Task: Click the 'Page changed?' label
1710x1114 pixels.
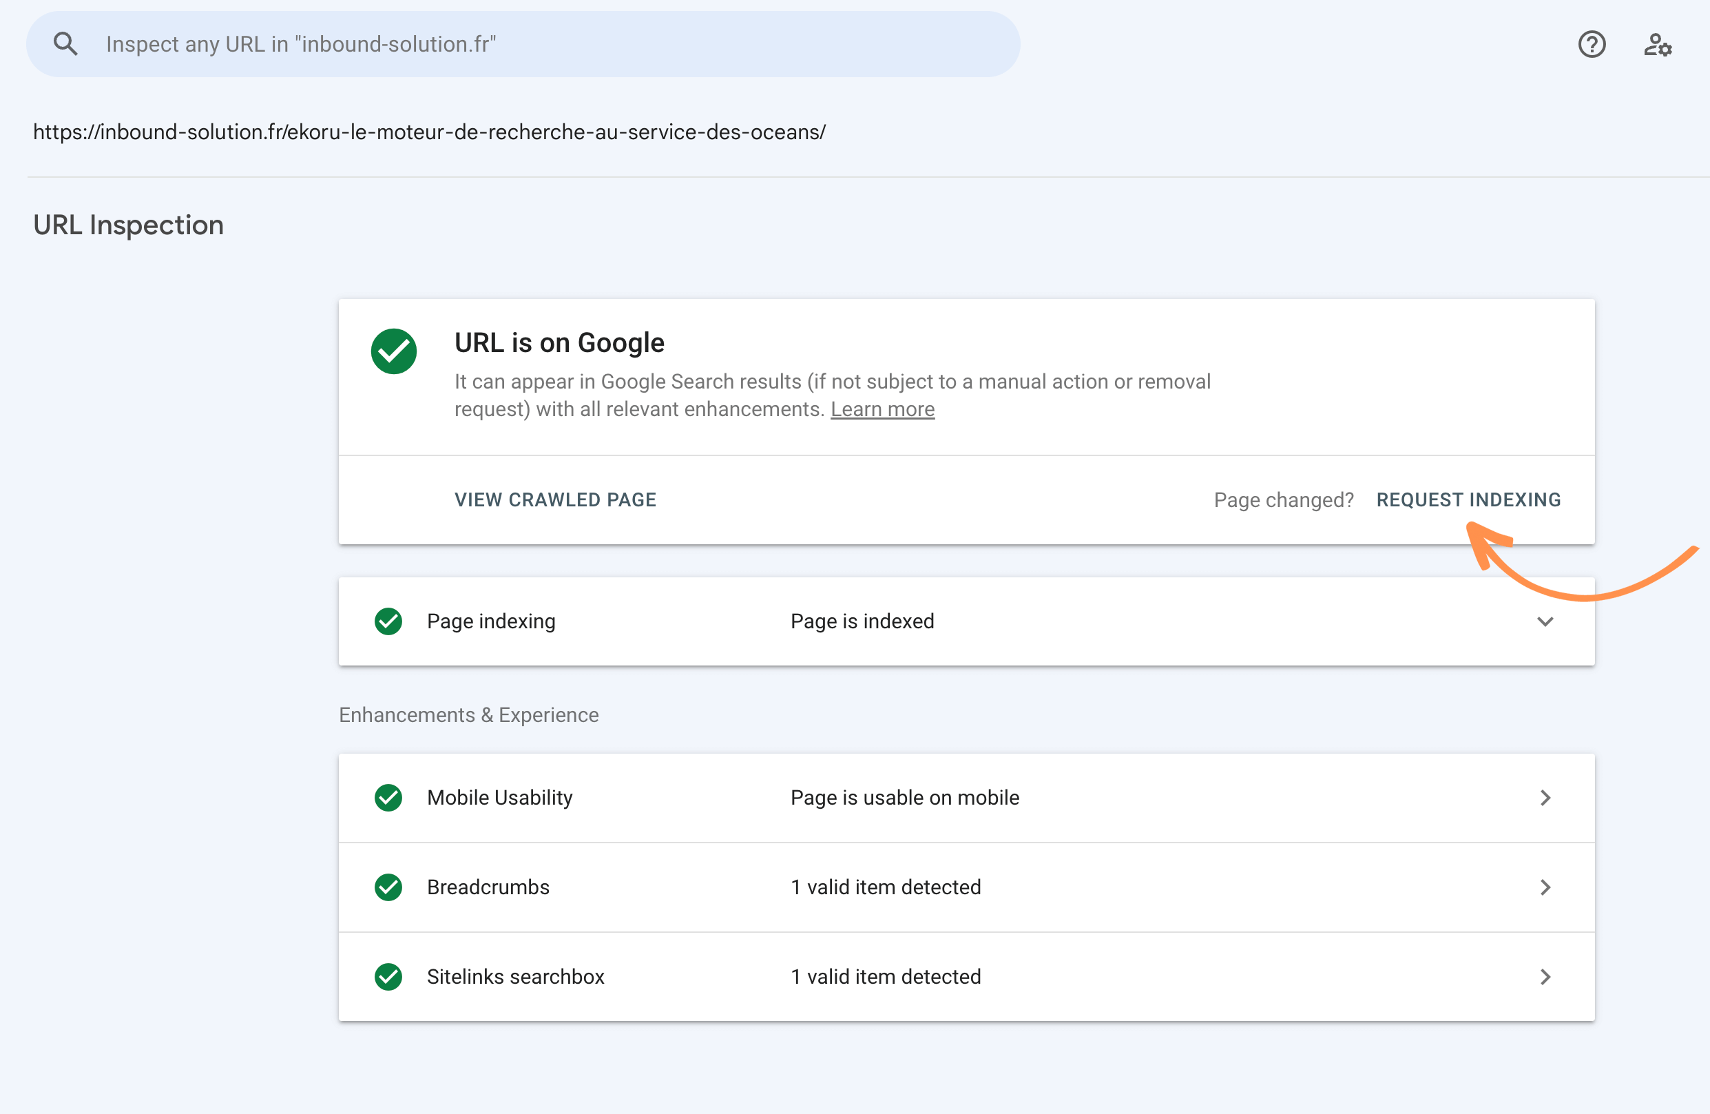Action: tap(1283, 499)
